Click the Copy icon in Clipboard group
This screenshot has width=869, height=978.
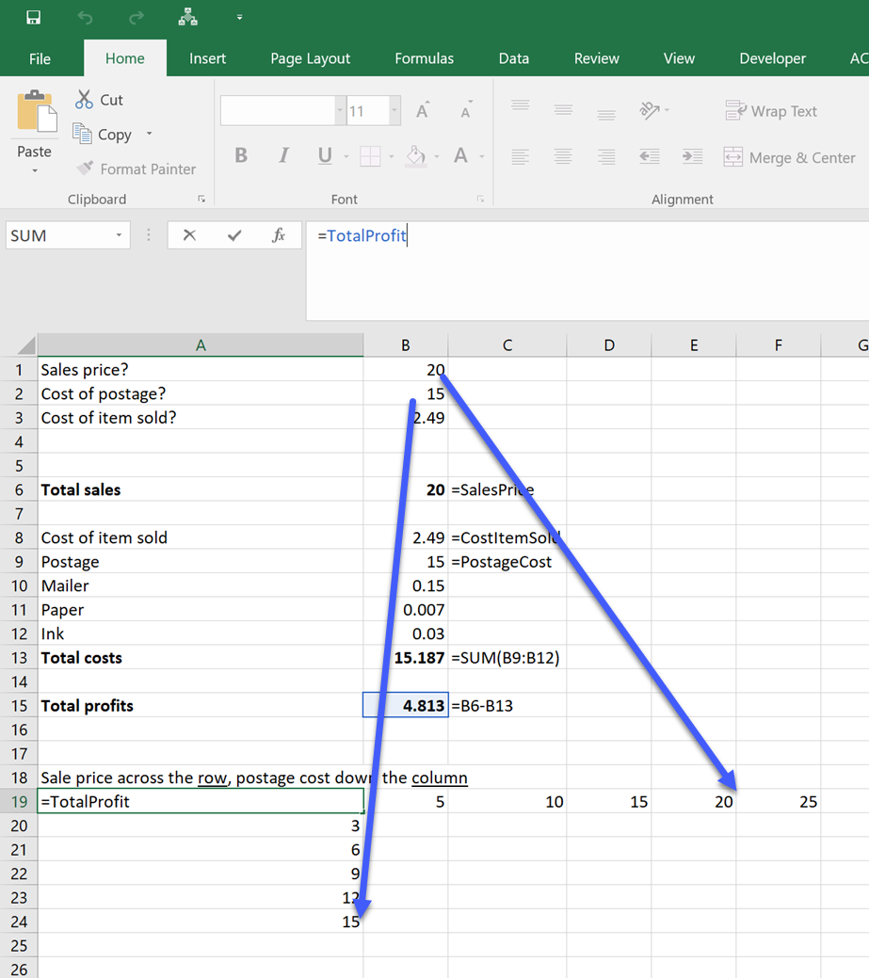point(80,134)
